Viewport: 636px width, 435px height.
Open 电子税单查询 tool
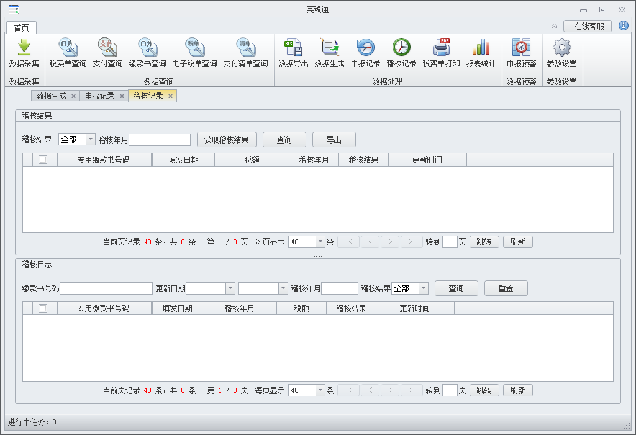click(194, 53)
